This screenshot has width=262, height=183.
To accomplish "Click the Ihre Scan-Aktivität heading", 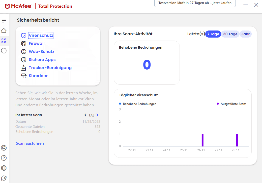I will (133, 34).
